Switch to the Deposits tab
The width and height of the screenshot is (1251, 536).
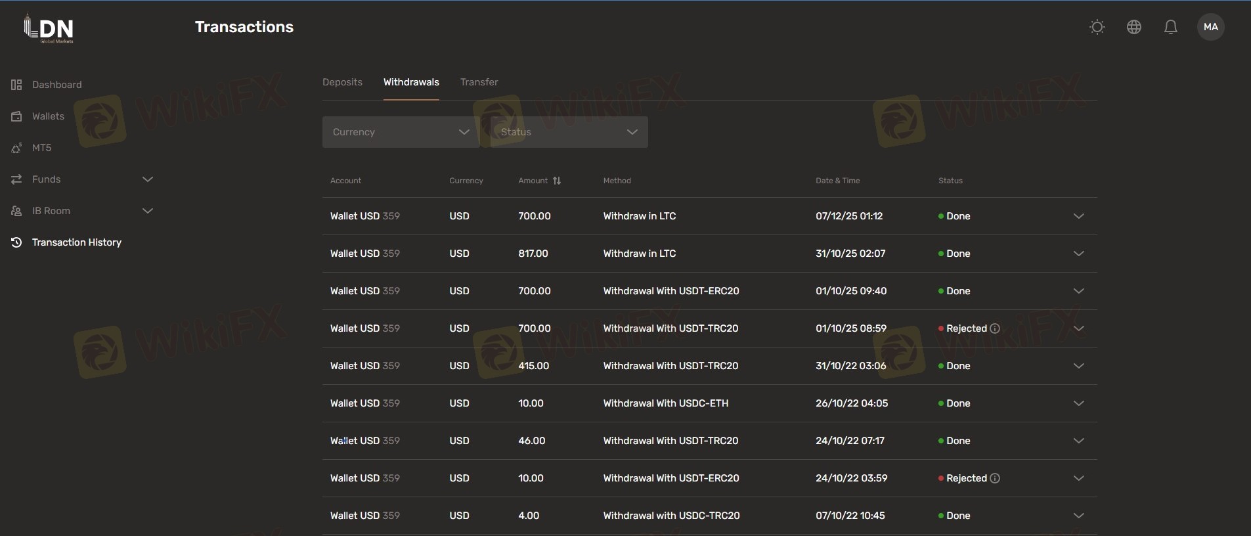[342, 82]
